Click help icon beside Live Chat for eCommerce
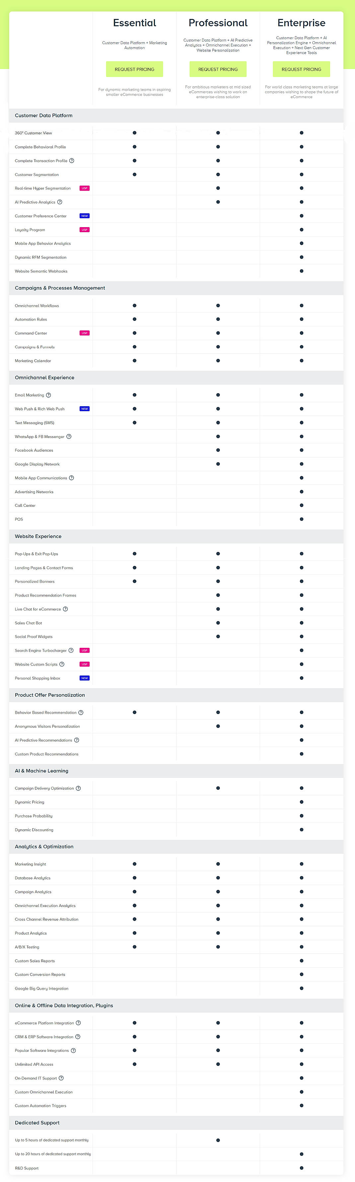The image size is (355, 1182). 65,609
